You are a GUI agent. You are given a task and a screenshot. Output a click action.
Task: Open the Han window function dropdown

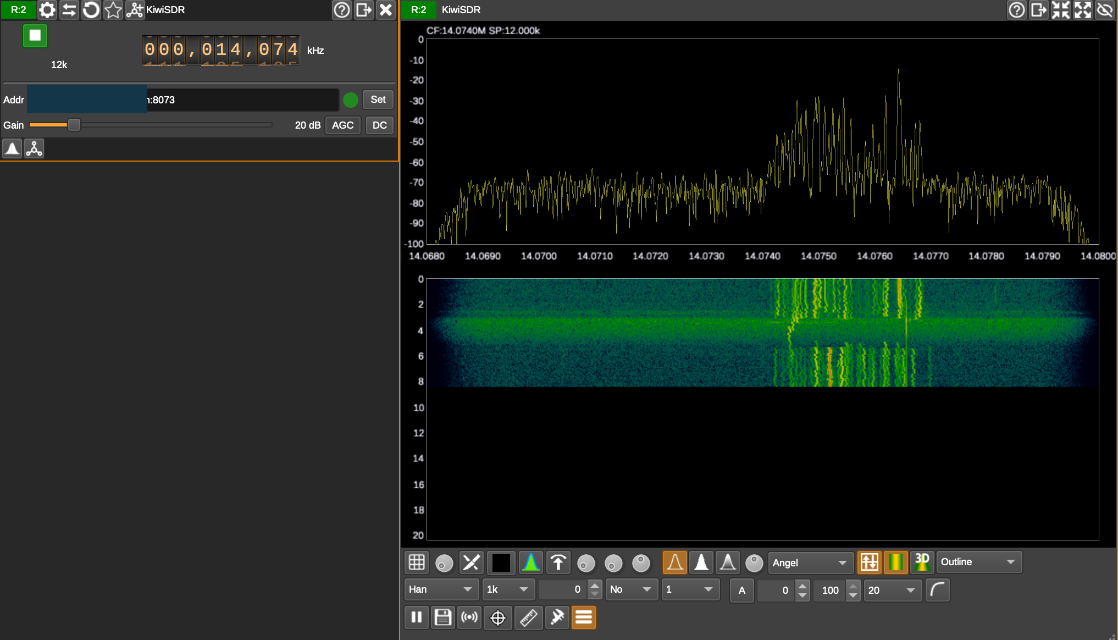(441, 589)
